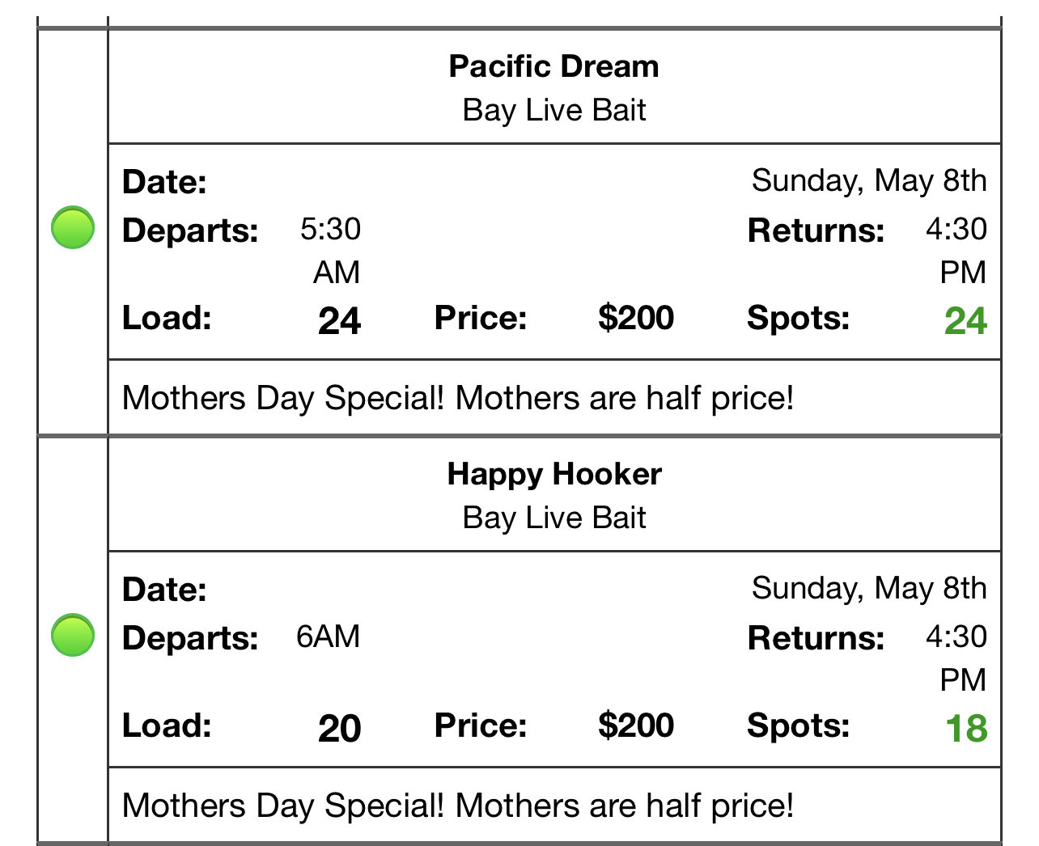The height and width of the screenshot is (846, 1039).
Task: Click Pacific Dream's load value 24
Action: (339, 321)
